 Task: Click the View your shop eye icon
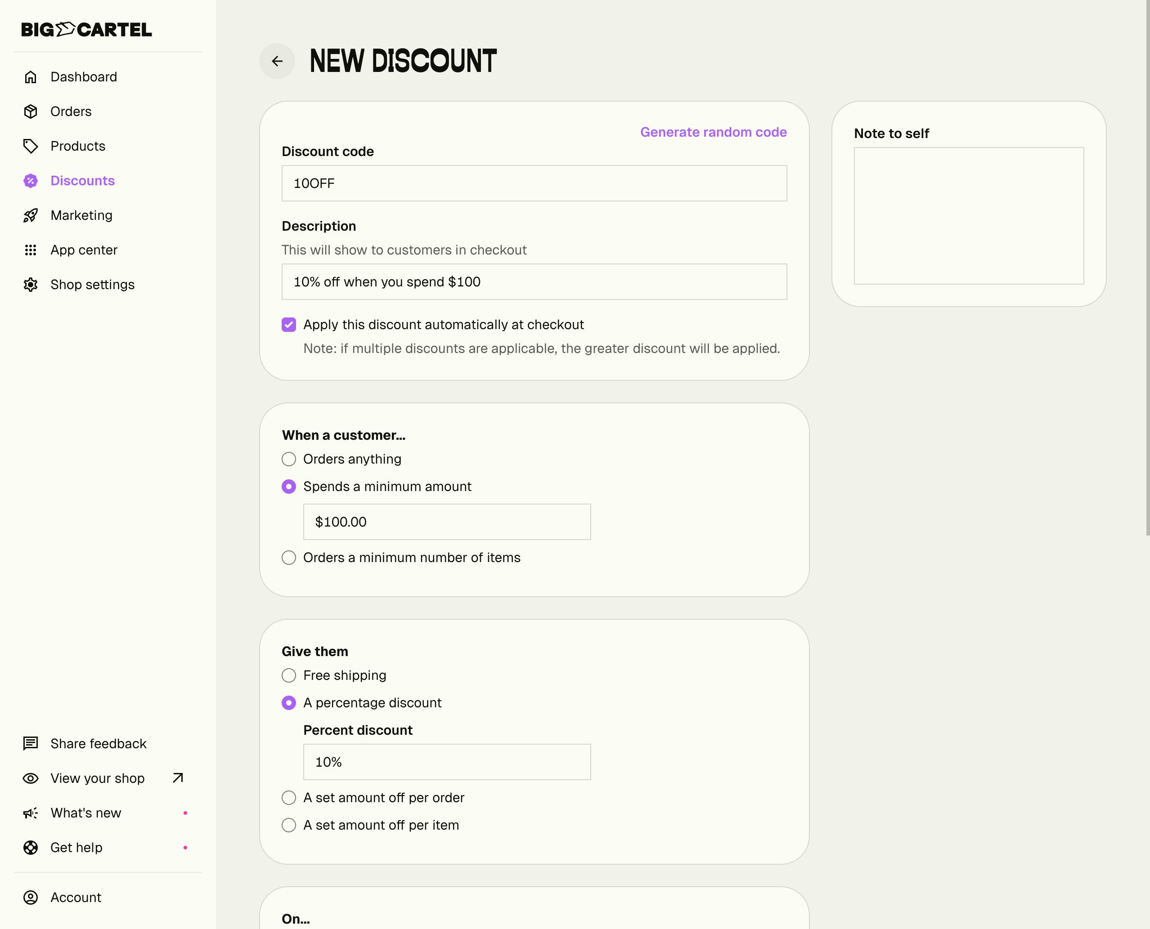(31, 778)
